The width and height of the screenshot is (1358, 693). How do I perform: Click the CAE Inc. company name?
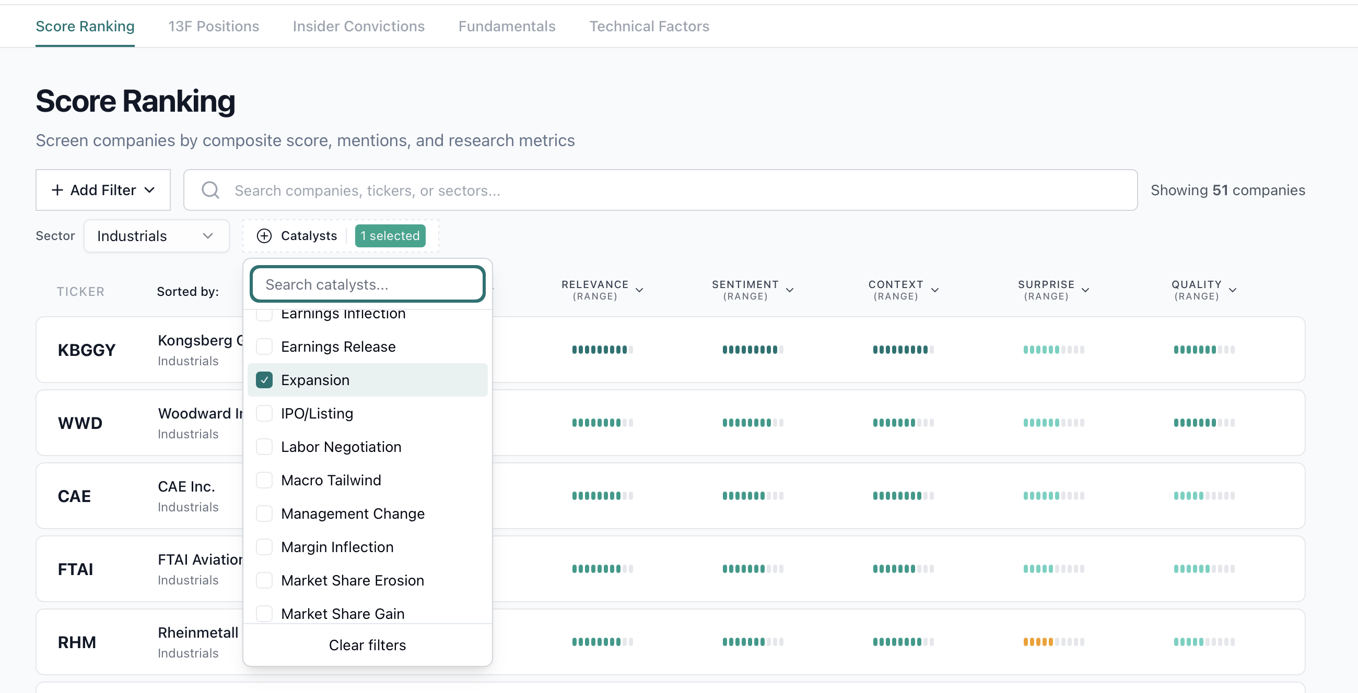[x=186, y=486]
